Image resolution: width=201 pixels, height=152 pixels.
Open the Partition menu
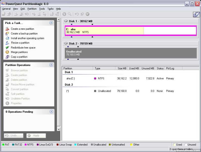(32, 9)
